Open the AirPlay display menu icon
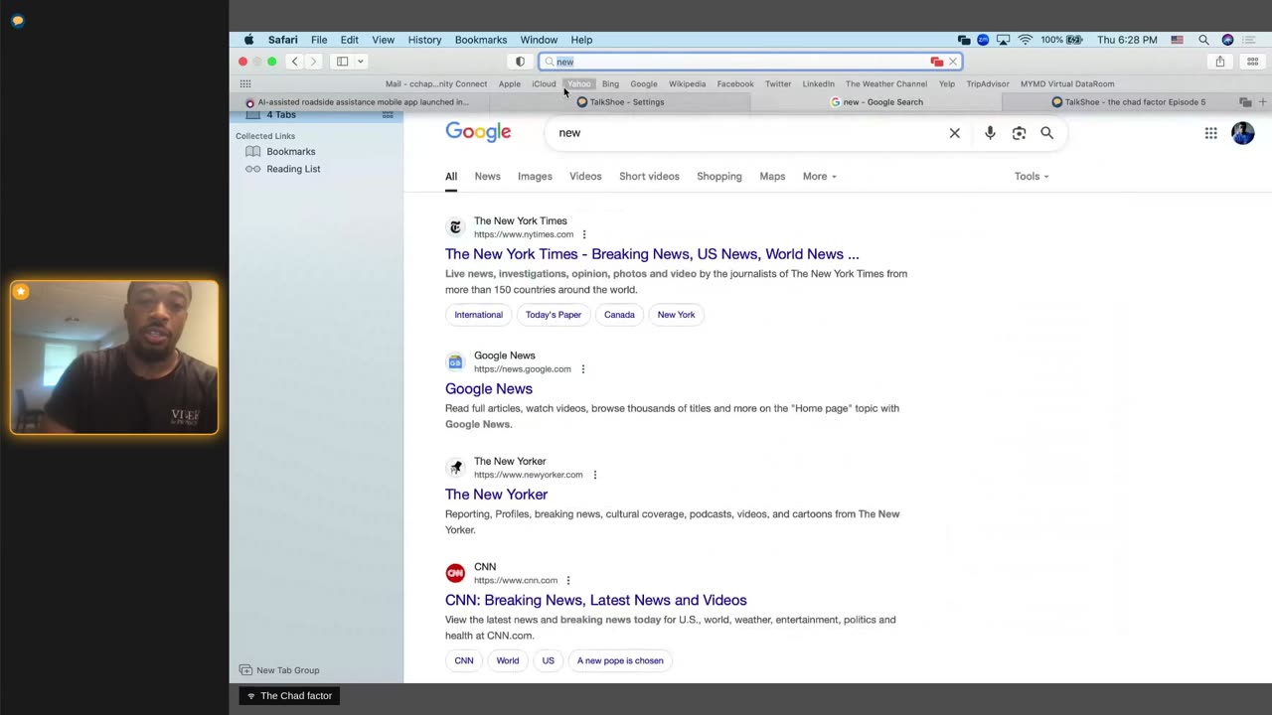This screenshot has height=715, width=1272. [x=1004, y=40]
